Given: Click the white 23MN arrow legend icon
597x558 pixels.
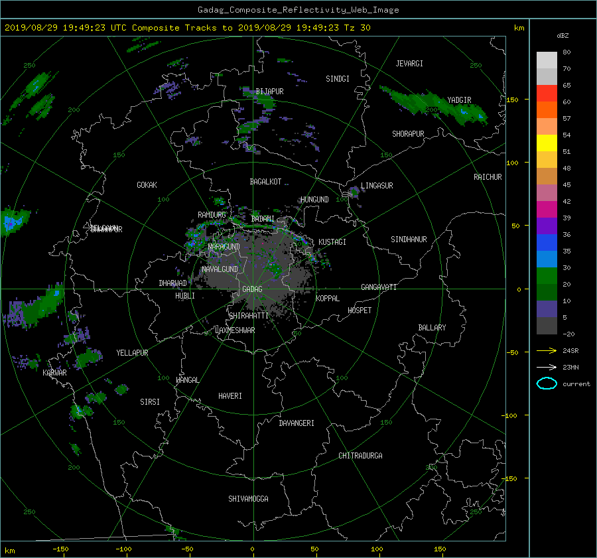Looking at the screenshot, I should pos(547,367).
